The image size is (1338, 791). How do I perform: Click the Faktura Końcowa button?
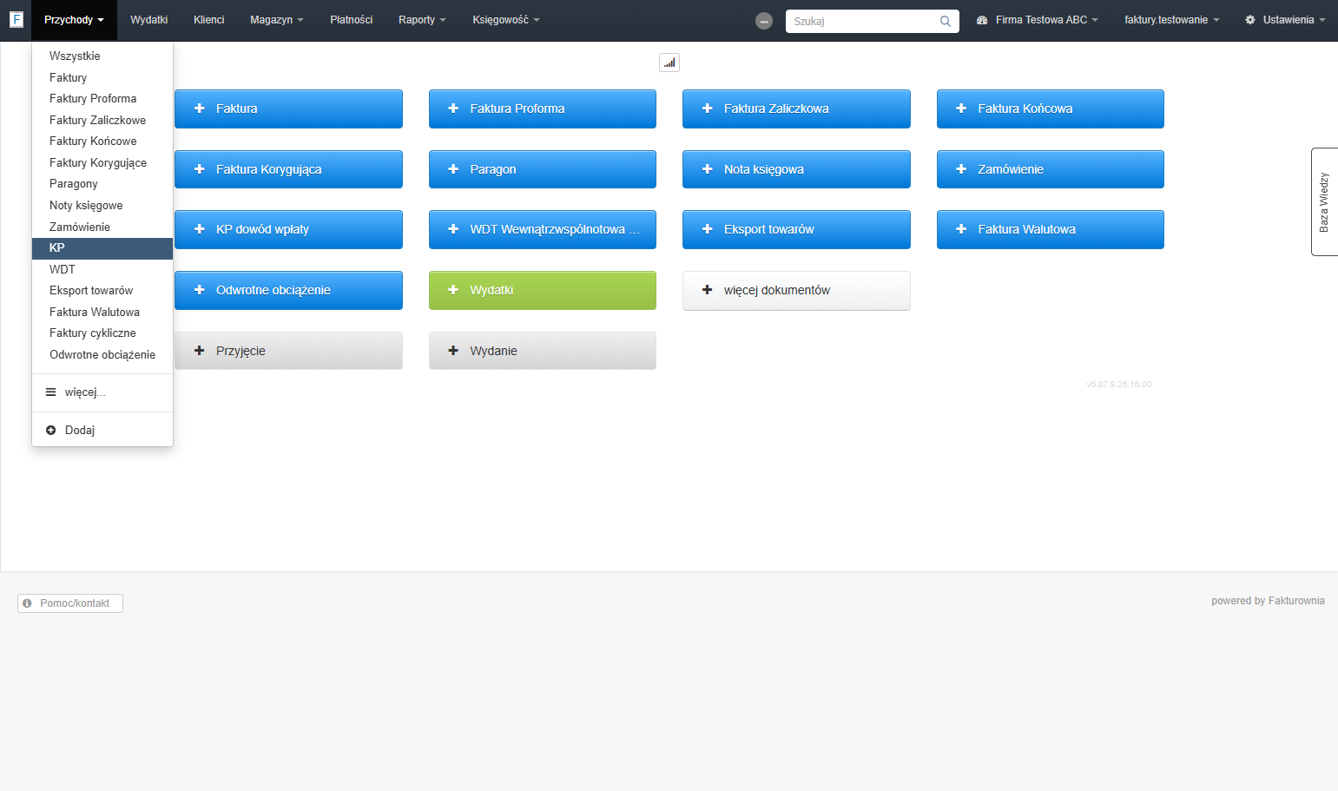1051,109
